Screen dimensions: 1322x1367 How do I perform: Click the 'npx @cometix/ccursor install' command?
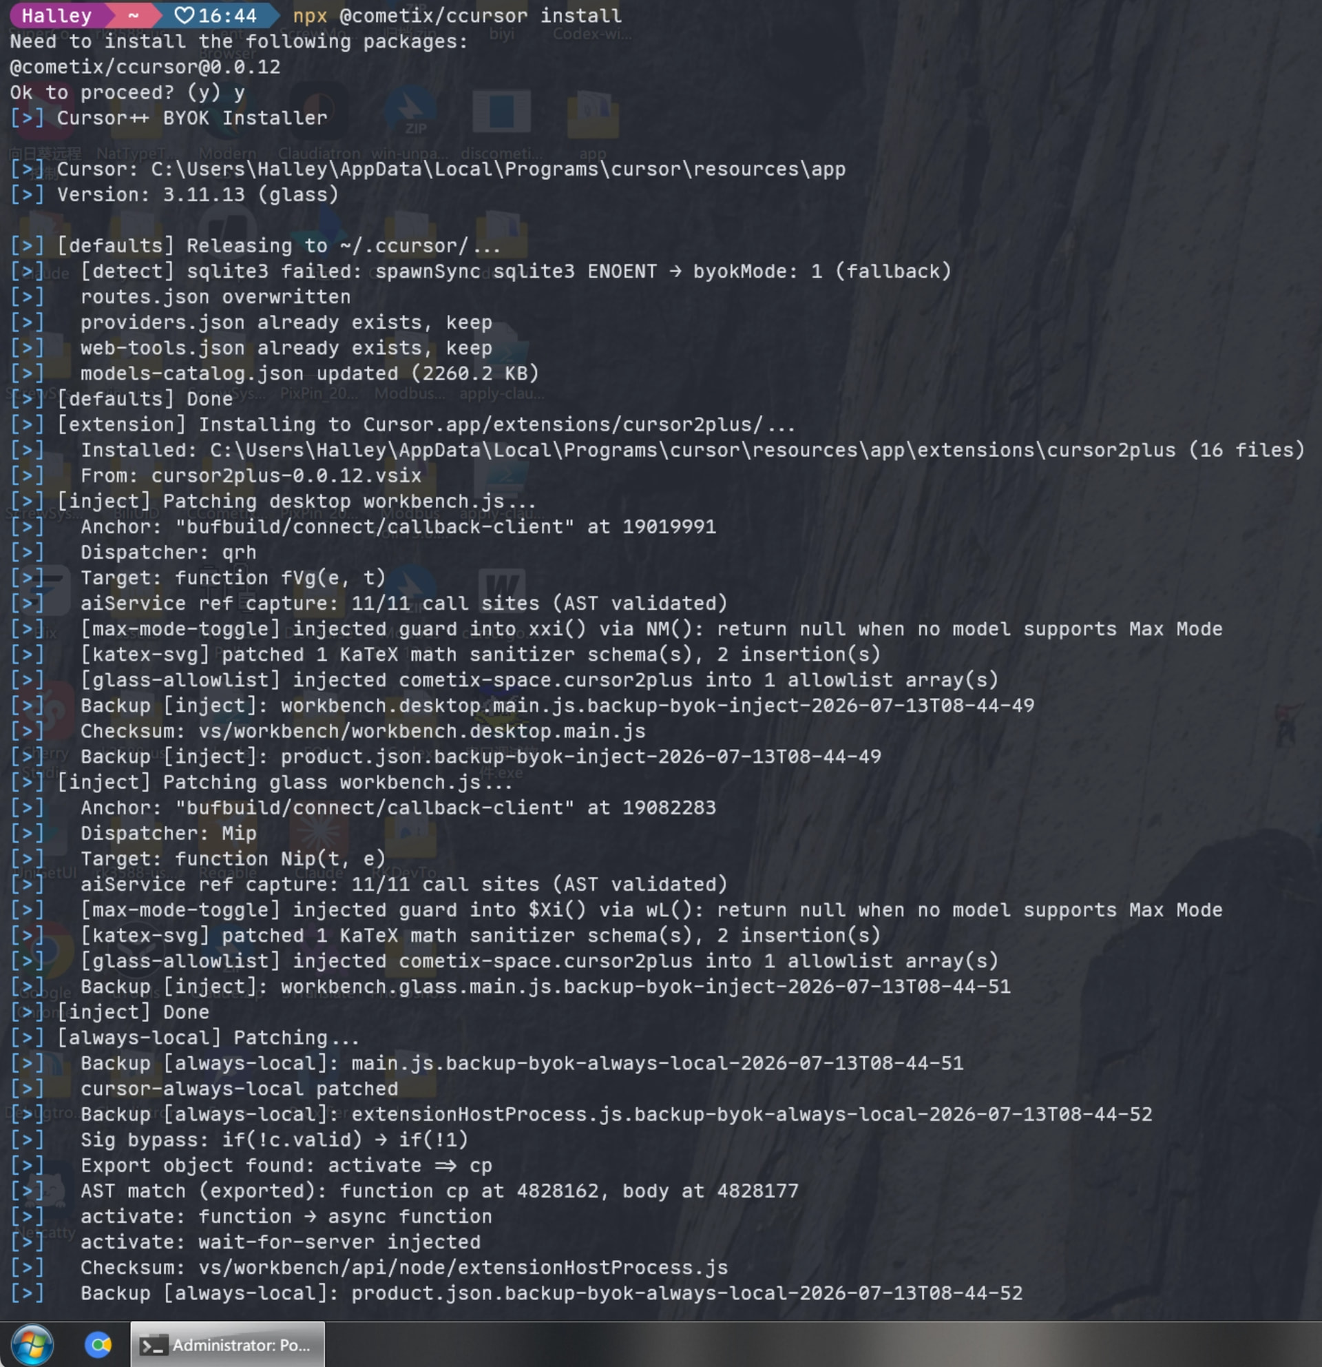[457, 15]
